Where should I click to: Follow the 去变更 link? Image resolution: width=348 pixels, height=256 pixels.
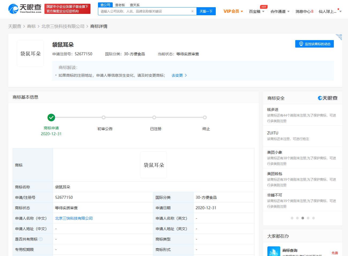tap(177, 75)
